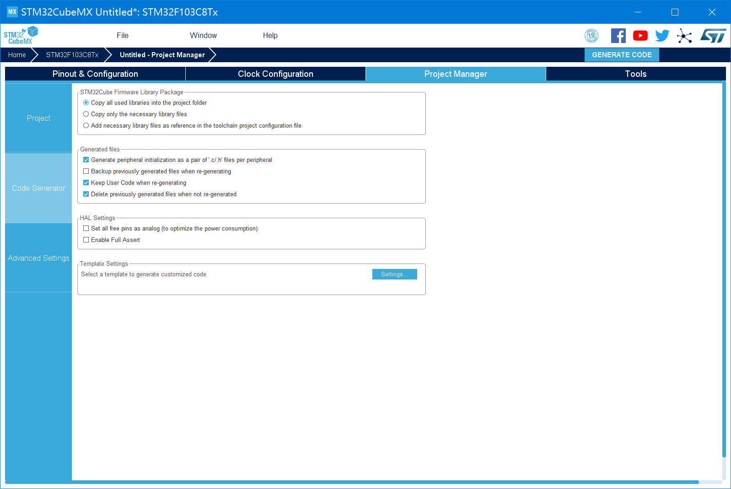The image size is (731, 489).
Task: Open the YouTube icon link
Action: click(640, 36)
